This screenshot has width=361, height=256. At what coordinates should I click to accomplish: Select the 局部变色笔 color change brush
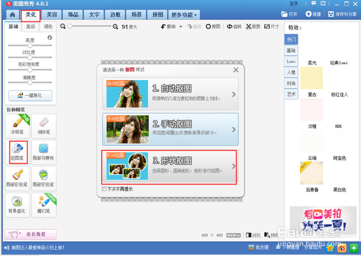click(44, 179)
